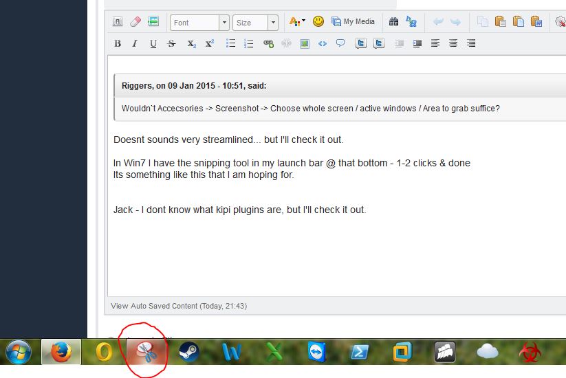Apply subscript formatting
Viewport: 566px width, 378px height.
192,44
